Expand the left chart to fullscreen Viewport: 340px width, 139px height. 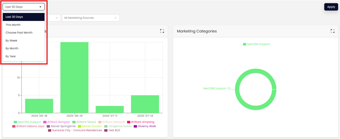click(x=162, y=31)
